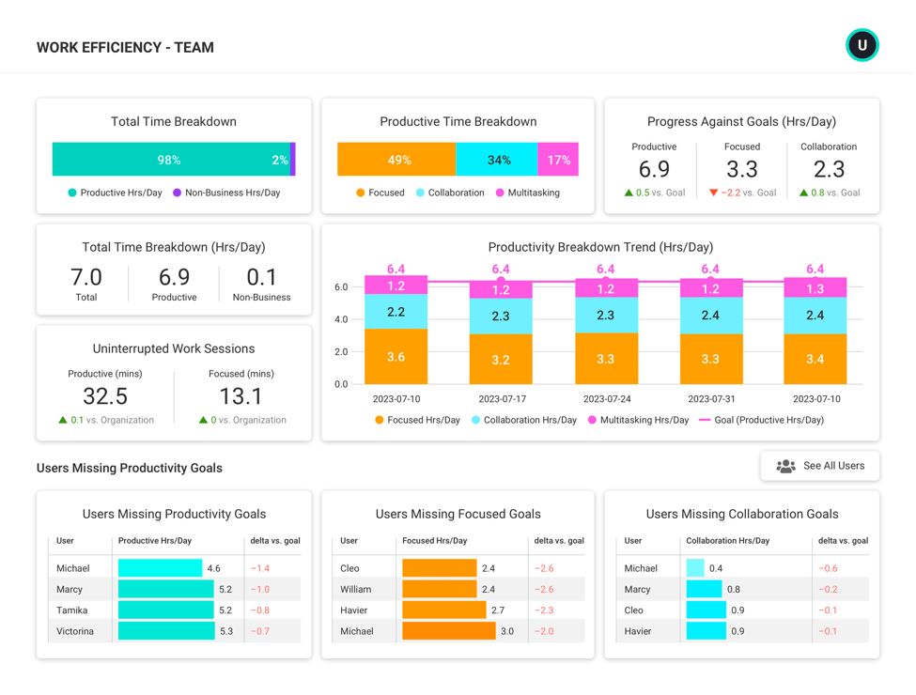Click the pink Multitasking Hrs/Day trend legend dot

(x=593, y=421)
